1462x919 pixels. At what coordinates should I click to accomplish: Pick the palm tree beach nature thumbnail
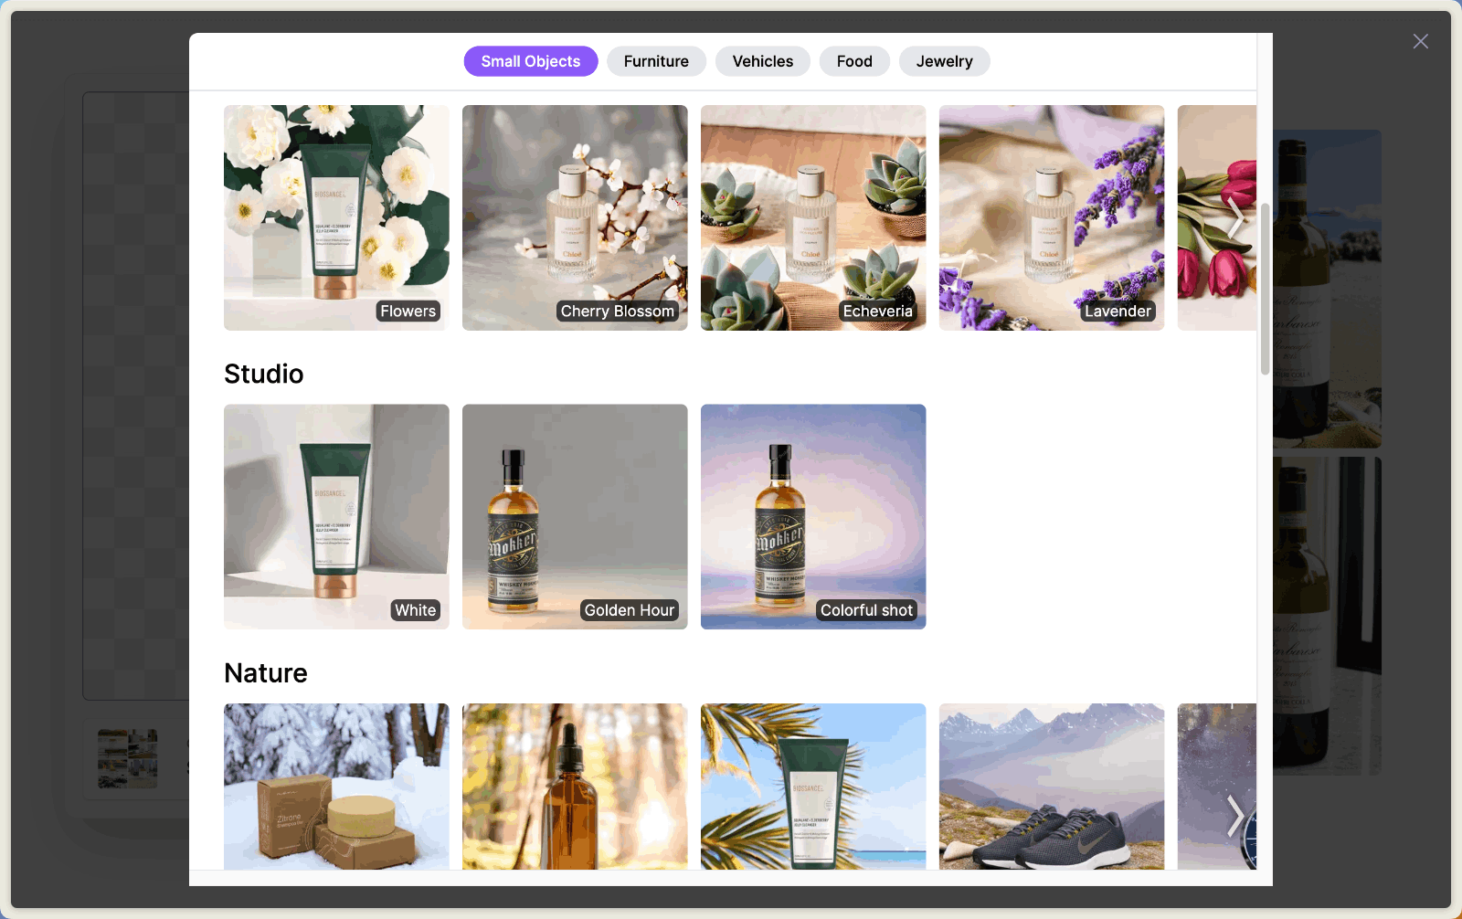pyautogui.click(x=813, y=786)
